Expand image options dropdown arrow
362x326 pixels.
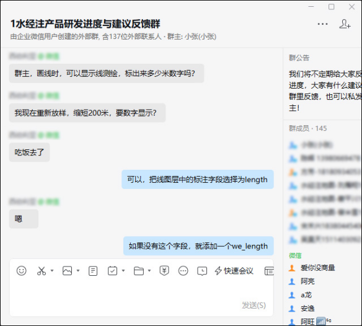(x=78, y=270)
